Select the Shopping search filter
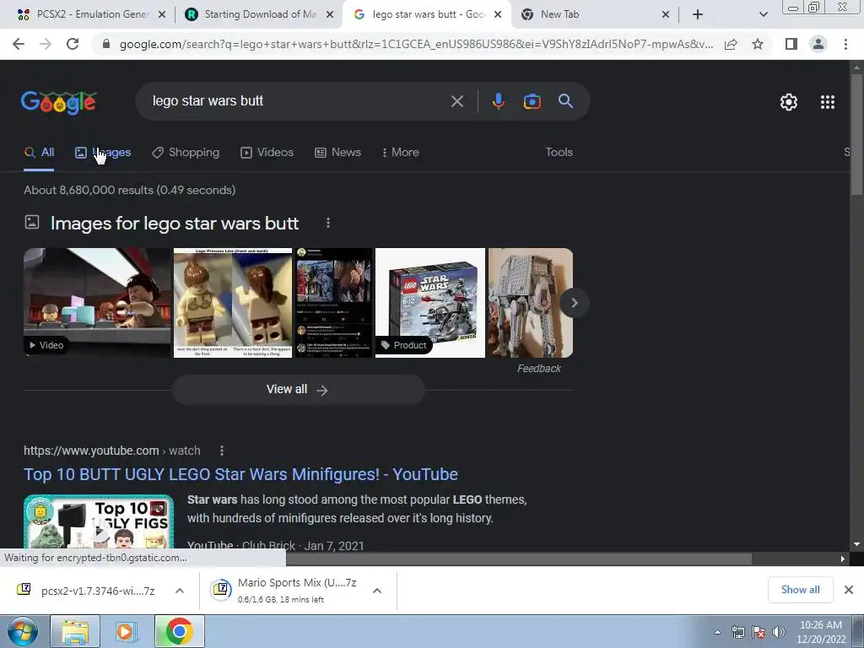This screenshot has width=864, height=648. point(186,153)
